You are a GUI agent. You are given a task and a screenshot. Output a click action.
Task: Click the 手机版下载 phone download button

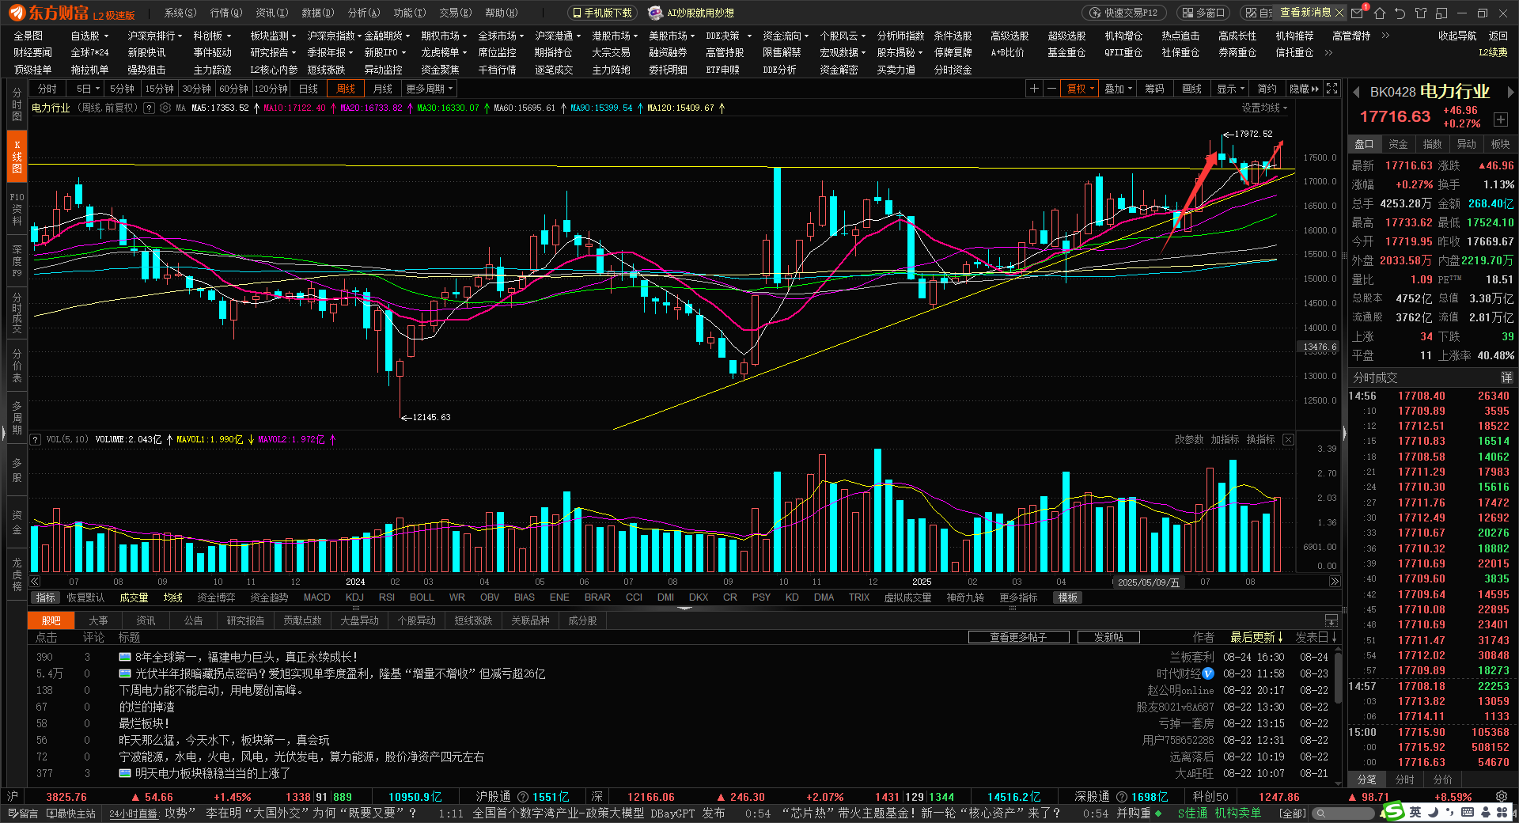click(602, 13)
